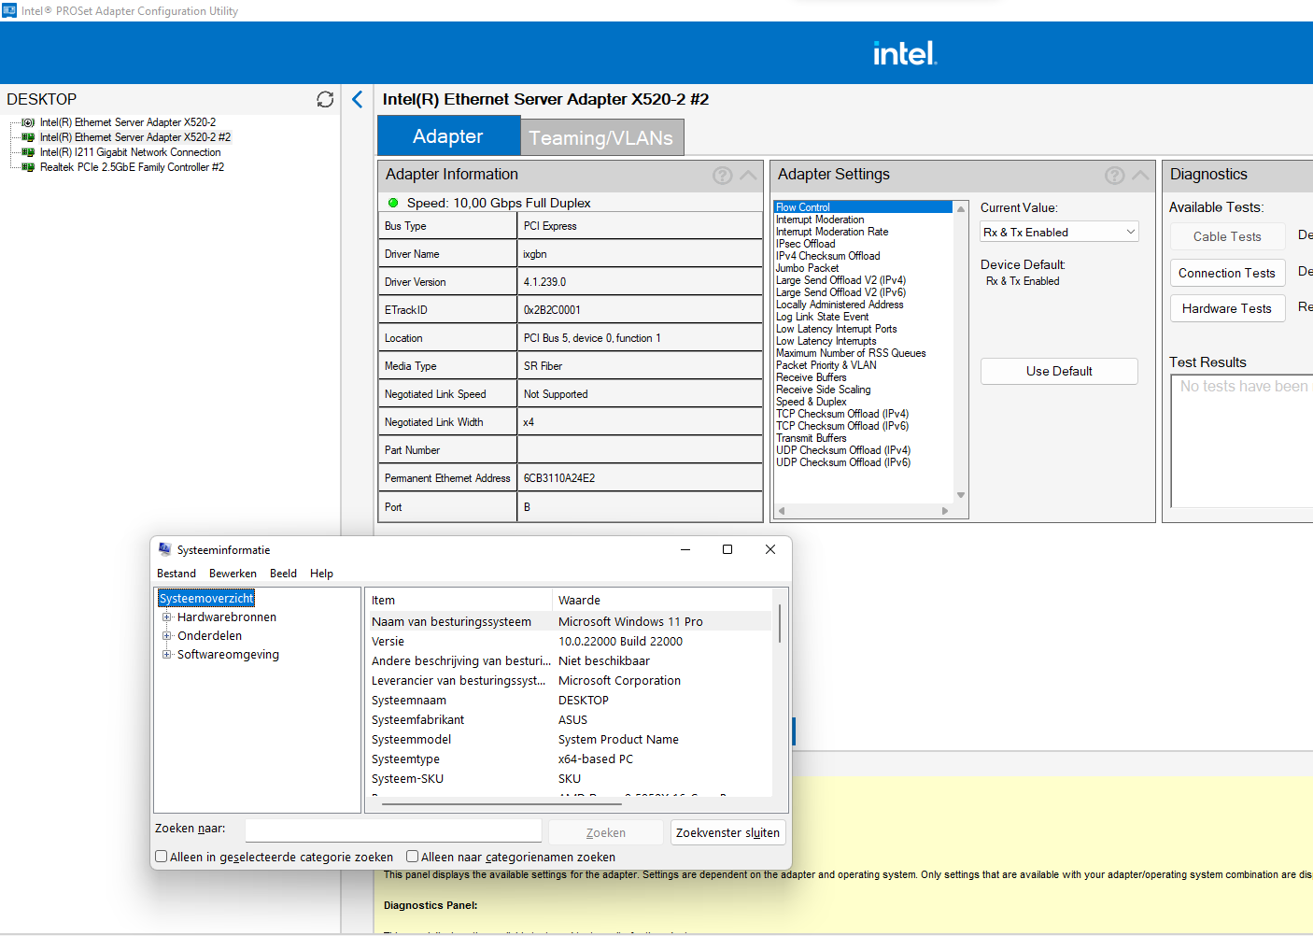Click Systeeminformatie horizontal scrollbar thumb

pyautogui.click(x=501, y=803)
